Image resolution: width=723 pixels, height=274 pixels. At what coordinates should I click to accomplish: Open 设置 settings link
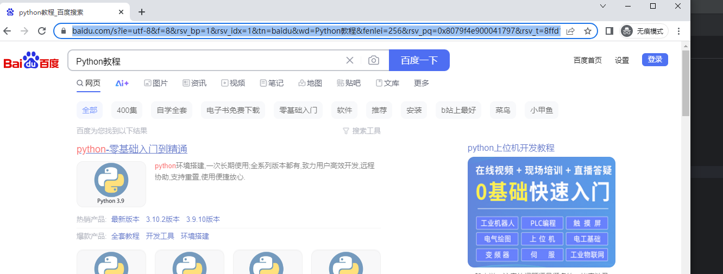coord(622,60)
